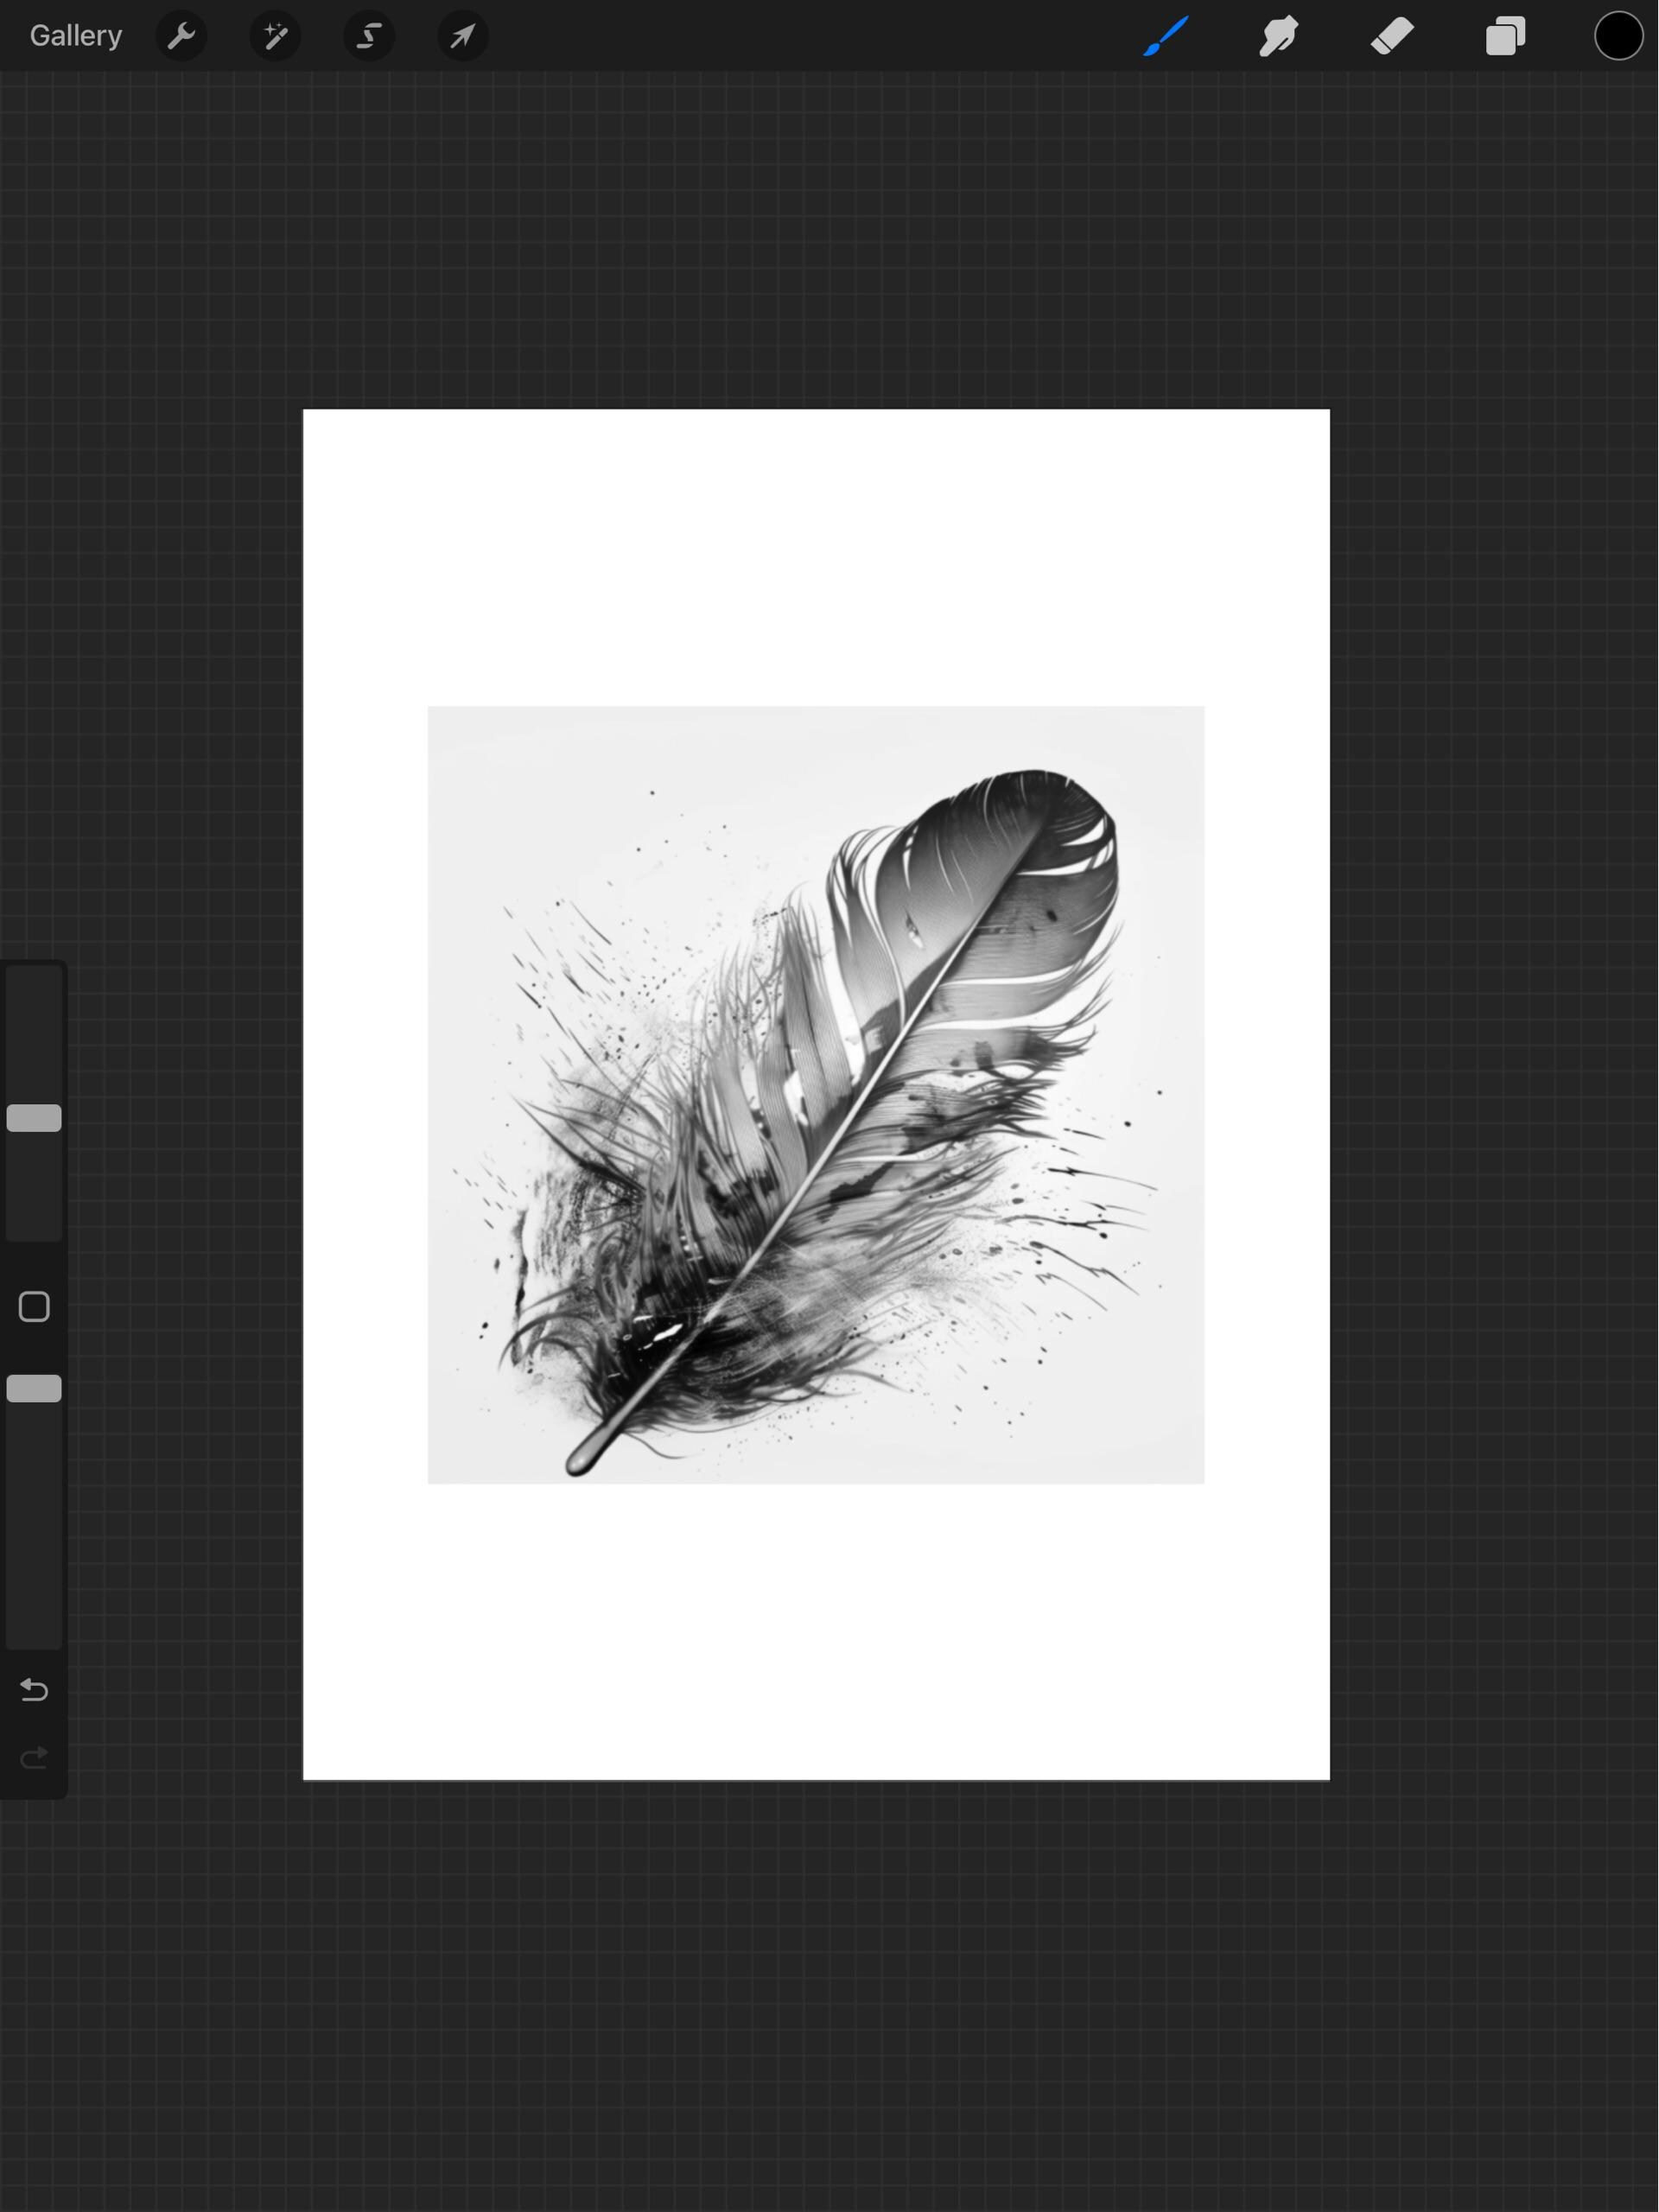Activate the Transform arrow tool

tap(463, 36)
